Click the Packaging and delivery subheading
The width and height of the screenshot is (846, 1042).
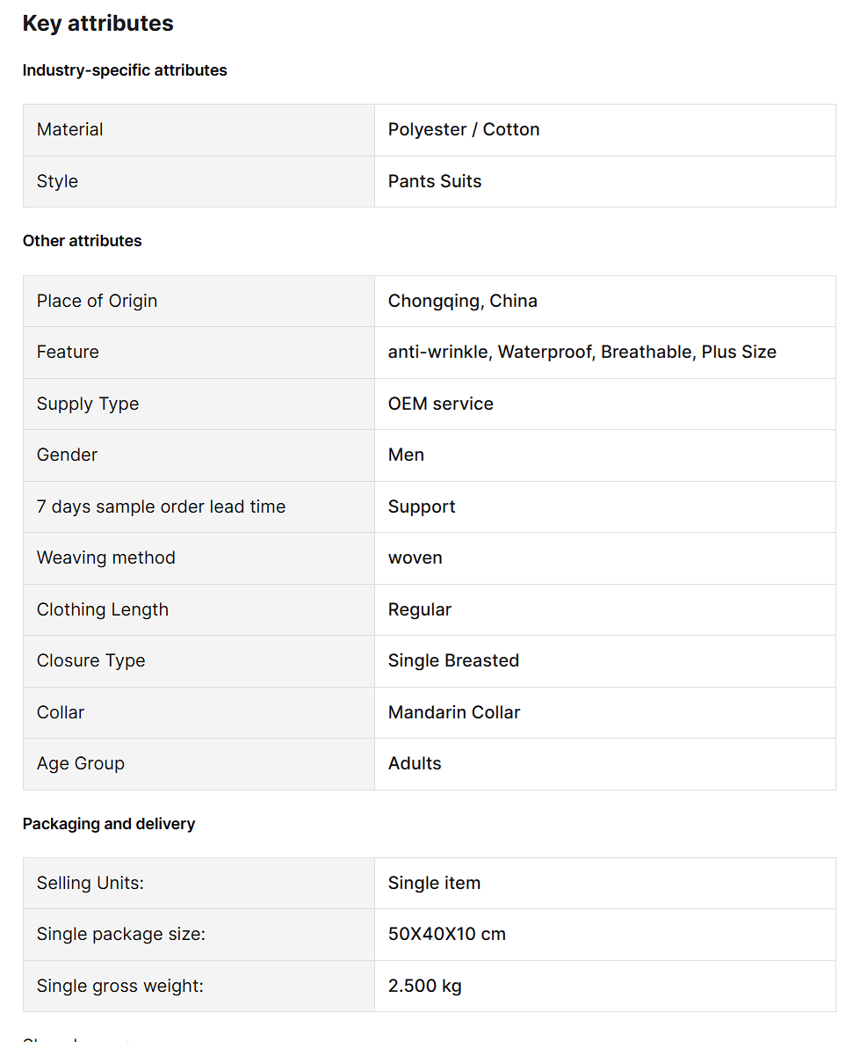[109, 824]
